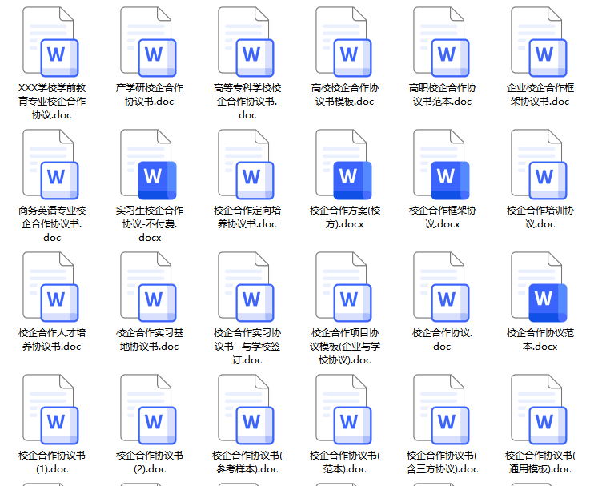This screenshot has width=598, height=486.
Task: Click the label 校企合作实习基地协议书.doc
Action: [x=150, y=339]
